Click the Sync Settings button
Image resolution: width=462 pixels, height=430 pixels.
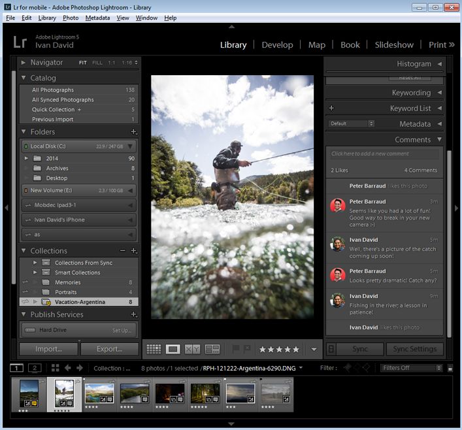click(x=414, y=349)
